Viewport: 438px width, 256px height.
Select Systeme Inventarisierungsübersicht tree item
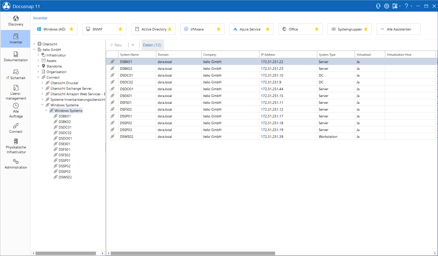[78, 100]
